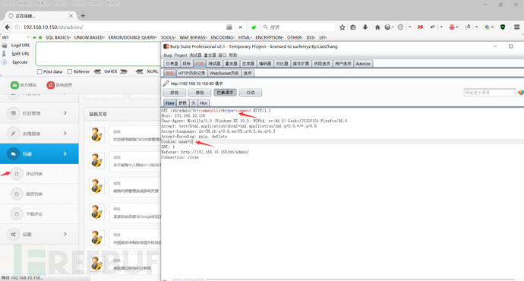The image size is (524, 281).
Task: Toggle the Referrer checkbox
Action: [x=70, y=71]
